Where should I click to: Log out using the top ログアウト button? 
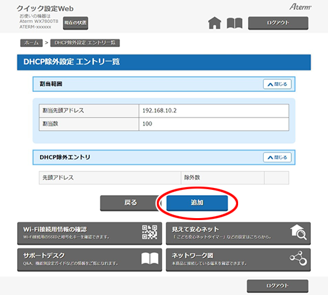point(278,23)
